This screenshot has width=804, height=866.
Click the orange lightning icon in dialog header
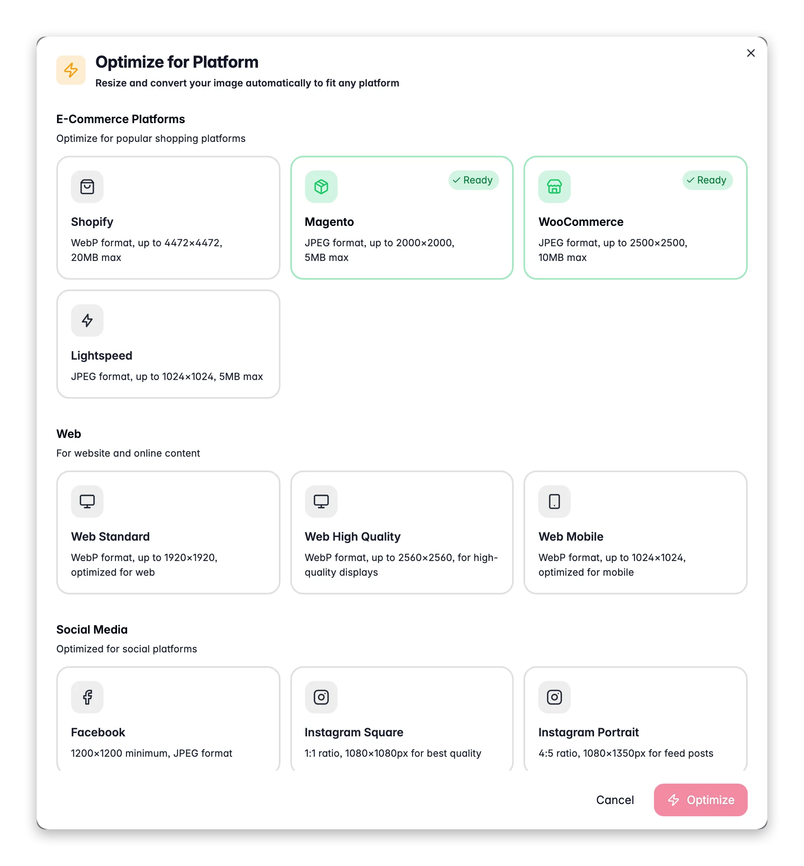pos(71,70)
